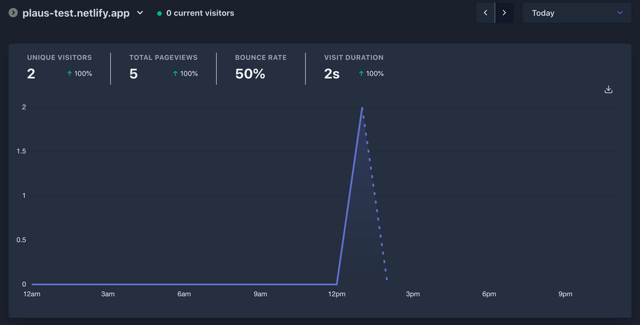Click the 100% change under Total Pageviews
Screen dimensions: 640x325
click(x=189, y=74)
